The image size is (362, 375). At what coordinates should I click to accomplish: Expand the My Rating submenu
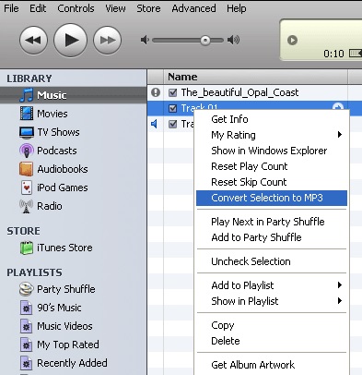coord(272,135)
